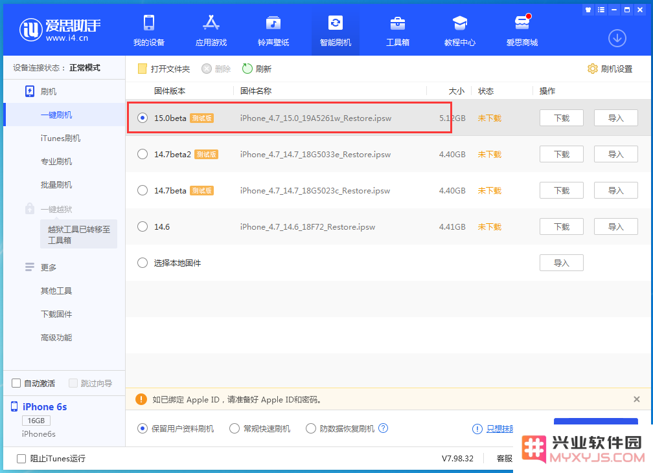
Task: Open 下载固件 in the sidebar
Action: tap(56, 314)
